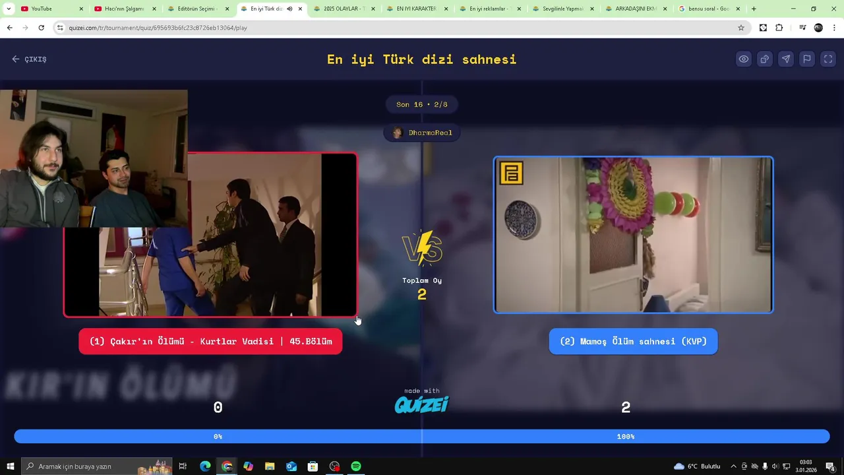The width and height of the screenshot is (844, 475).
Task: Expand the hidden system tray icons
Action: tap(733, 466)
